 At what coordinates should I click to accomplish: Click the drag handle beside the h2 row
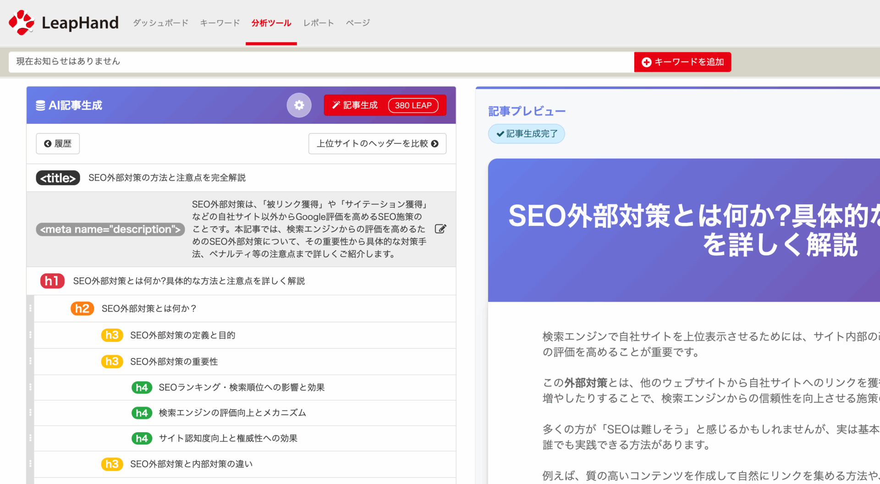pyautogui.click(x=31, y=308)
